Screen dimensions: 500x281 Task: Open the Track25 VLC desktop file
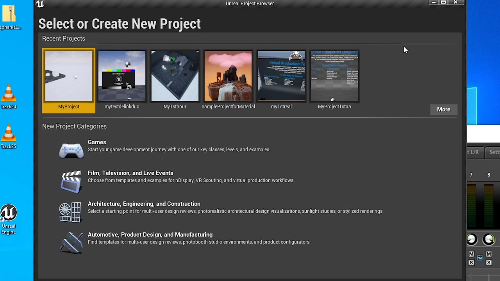click(x=9, y=137)
